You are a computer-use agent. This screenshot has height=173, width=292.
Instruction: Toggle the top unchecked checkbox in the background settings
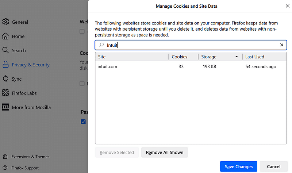82,31
